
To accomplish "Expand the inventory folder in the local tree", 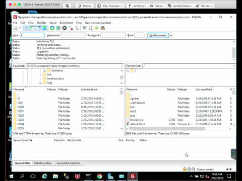I will (45, 71).
